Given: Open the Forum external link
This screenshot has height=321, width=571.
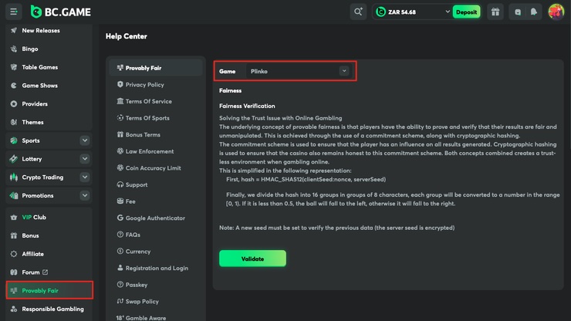Looking at the screenshot, I should click(35, 272).
